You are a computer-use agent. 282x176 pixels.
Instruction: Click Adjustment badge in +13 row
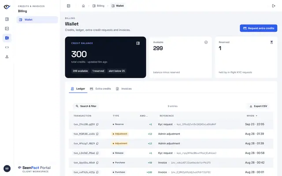tap(120, 143)
